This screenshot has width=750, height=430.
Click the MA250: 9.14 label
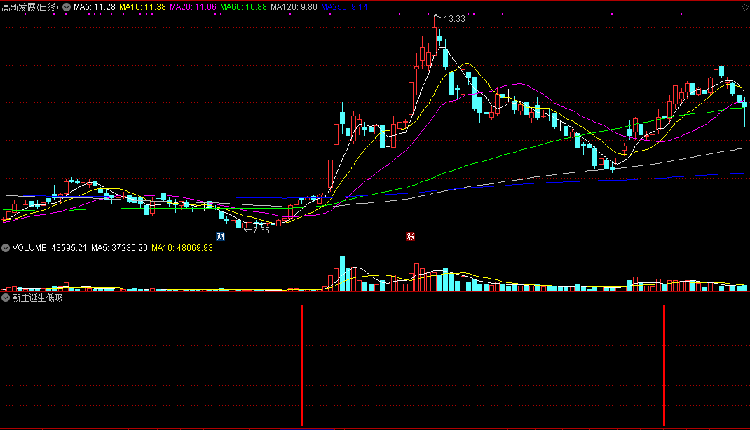344,7
